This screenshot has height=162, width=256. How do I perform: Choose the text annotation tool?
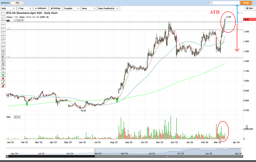coord(3,71)
